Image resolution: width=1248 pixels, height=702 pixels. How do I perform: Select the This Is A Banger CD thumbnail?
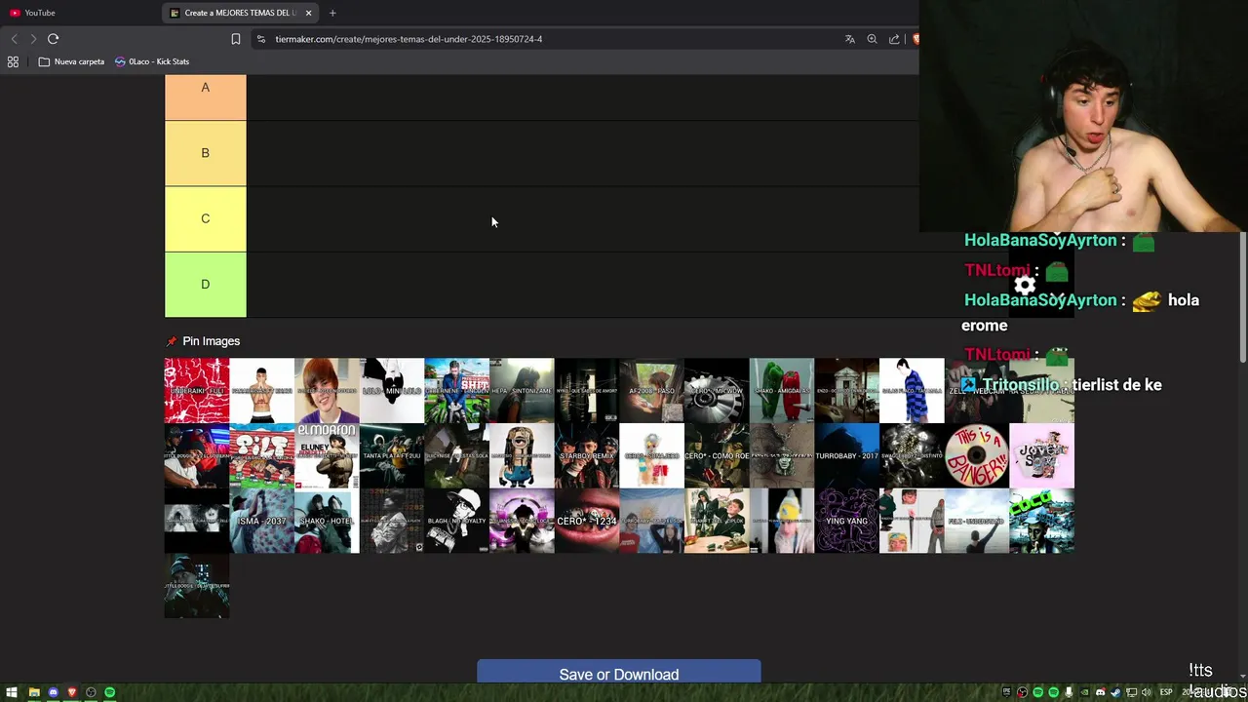pyautogui.click(x=977, y=455)
